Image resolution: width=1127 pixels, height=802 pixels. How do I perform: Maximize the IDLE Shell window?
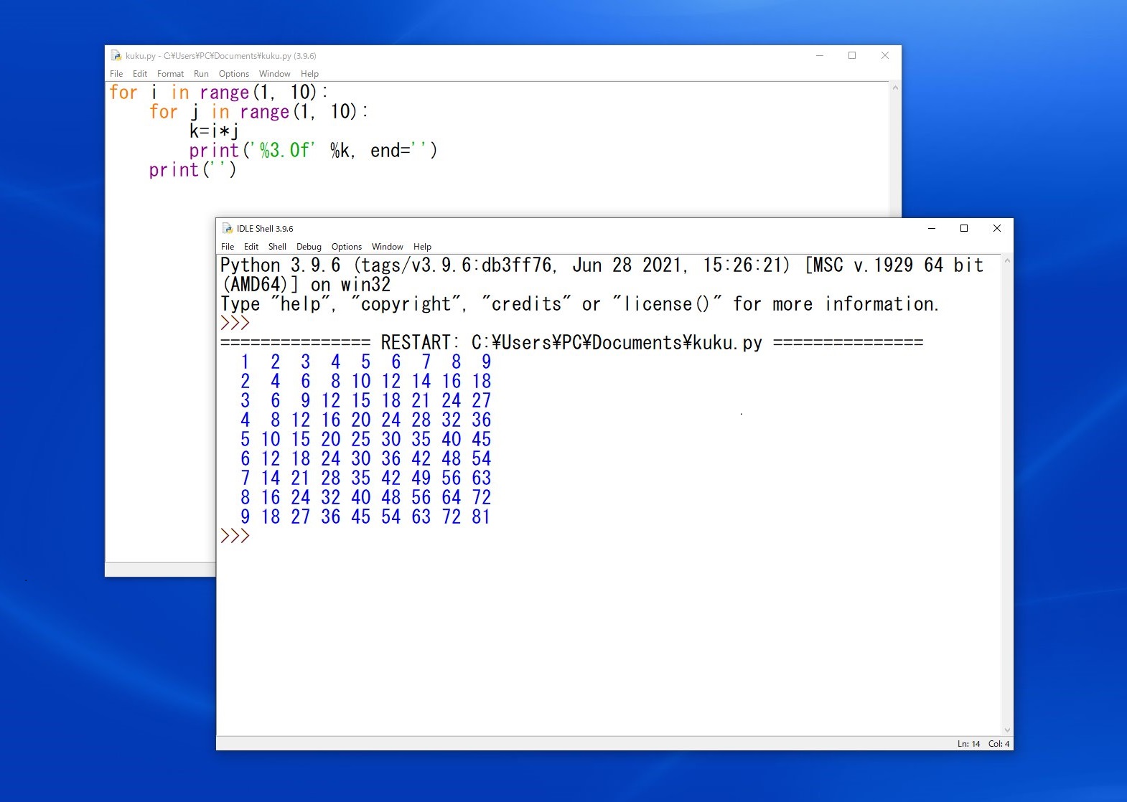click(964, 229)
